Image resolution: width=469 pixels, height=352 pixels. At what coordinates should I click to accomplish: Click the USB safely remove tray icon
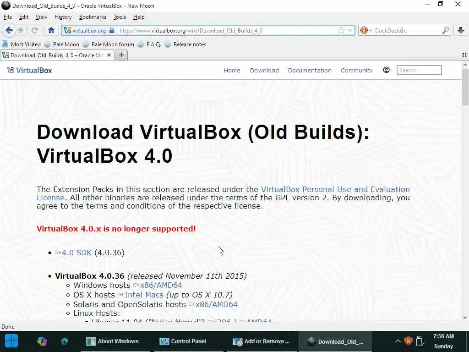pos(420,341)
